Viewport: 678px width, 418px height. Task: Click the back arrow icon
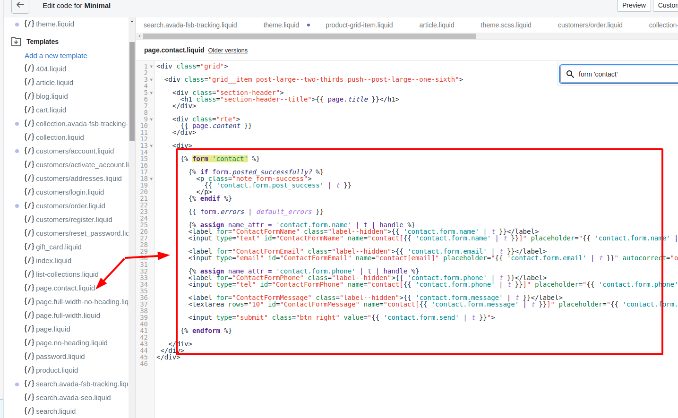pyautogui.click(x=20, y=5)
